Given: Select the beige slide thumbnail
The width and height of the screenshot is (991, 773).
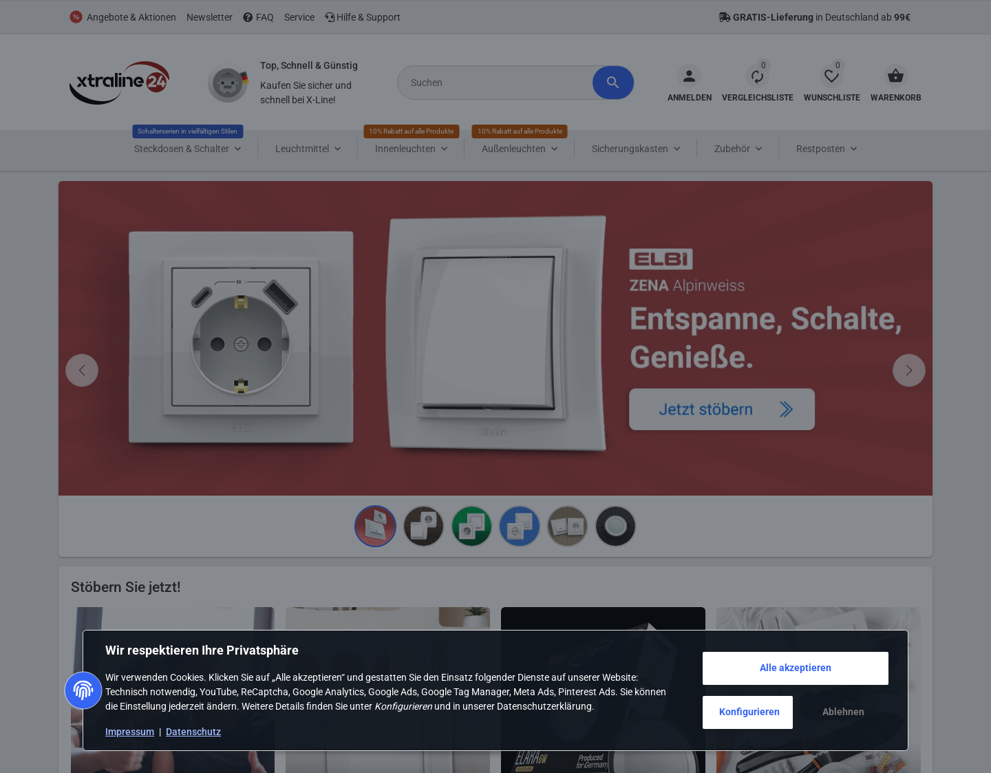Looking at the screenshot, I should point(567,526).
